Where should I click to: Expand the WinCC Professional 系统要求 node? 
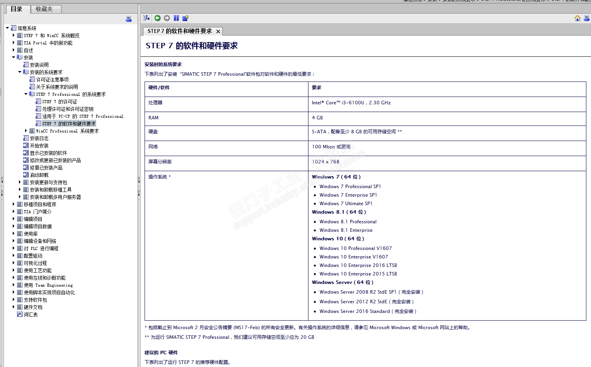point(26,131)
